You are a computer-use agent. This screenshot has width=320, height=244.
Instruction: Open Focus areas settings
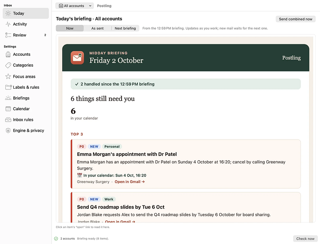(26, 76)
